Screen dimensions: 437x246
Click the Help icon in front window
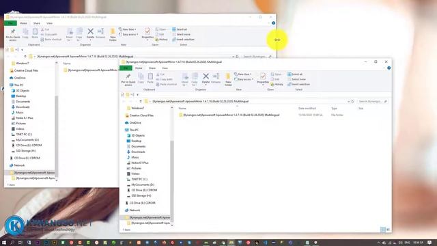tap(389, 68)
